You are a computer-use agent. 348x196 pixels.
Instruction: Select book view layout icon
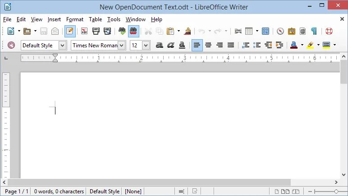tap(296, 191)
